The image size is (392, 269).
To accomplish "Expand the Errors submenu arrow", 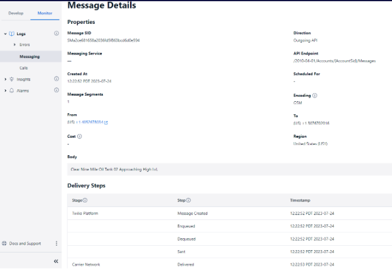I will coord(14,45).
